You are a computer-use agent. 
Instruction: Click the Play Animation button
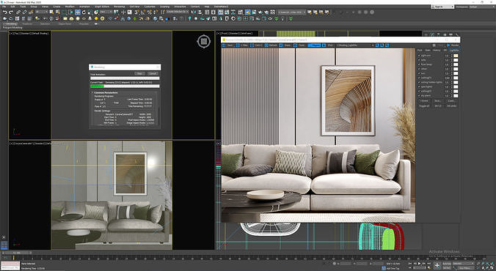coord(420,264)
